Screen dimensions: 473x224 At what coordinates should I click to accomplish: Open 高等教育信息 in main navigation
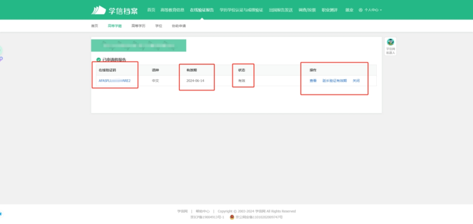pyautogui.click(x=172, y=10)
